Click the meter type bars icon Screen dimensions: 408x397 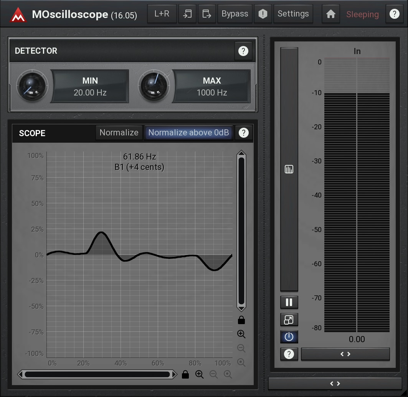pyautogui.click(x=289, y=169)
